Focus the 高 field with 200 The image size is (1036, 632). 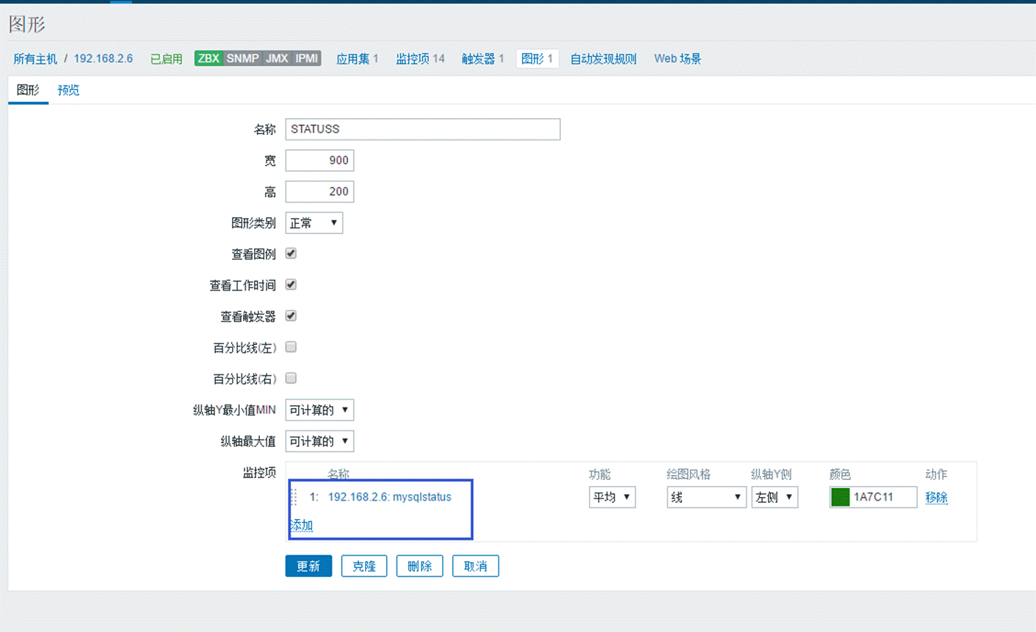319,192
